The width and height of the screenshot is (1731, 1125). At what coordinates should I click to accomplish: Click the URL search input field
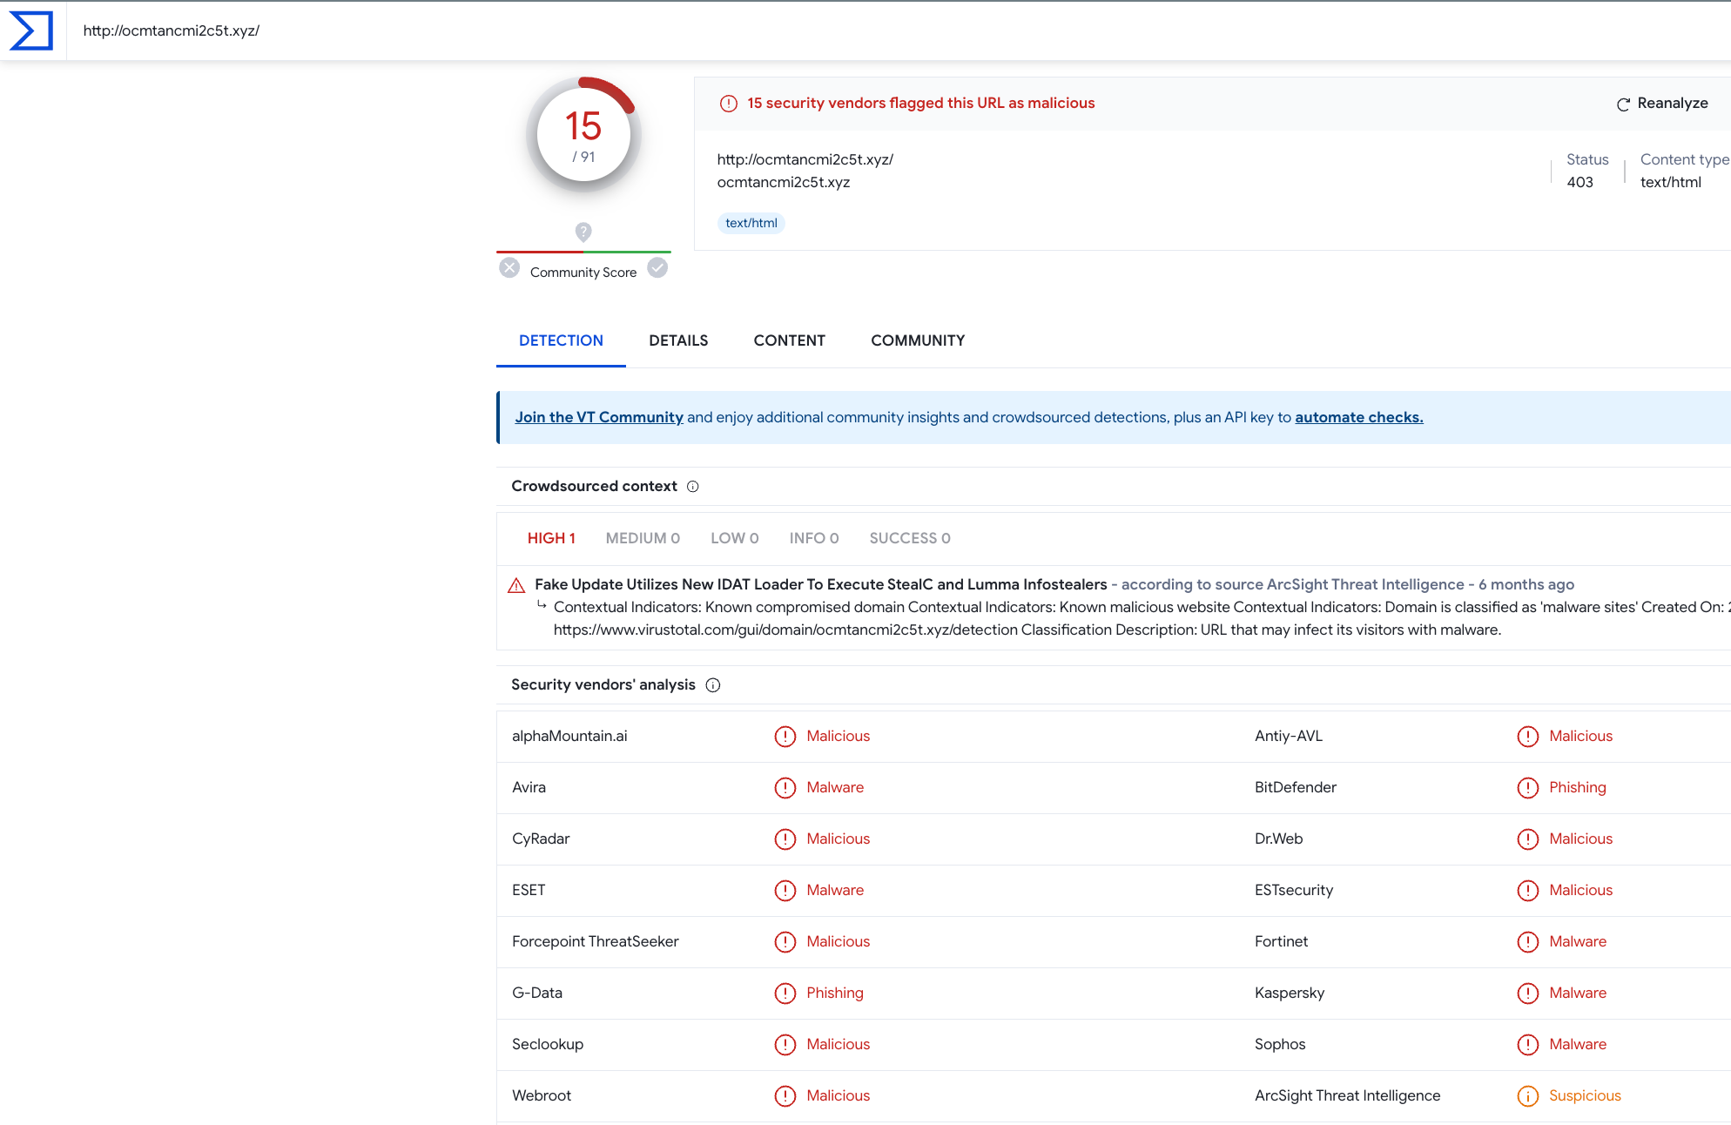[897, 30]
